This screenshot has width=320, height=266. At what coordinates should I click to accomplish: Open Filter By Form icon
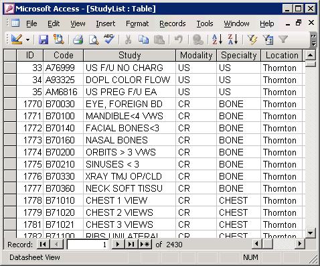[268, 40]
